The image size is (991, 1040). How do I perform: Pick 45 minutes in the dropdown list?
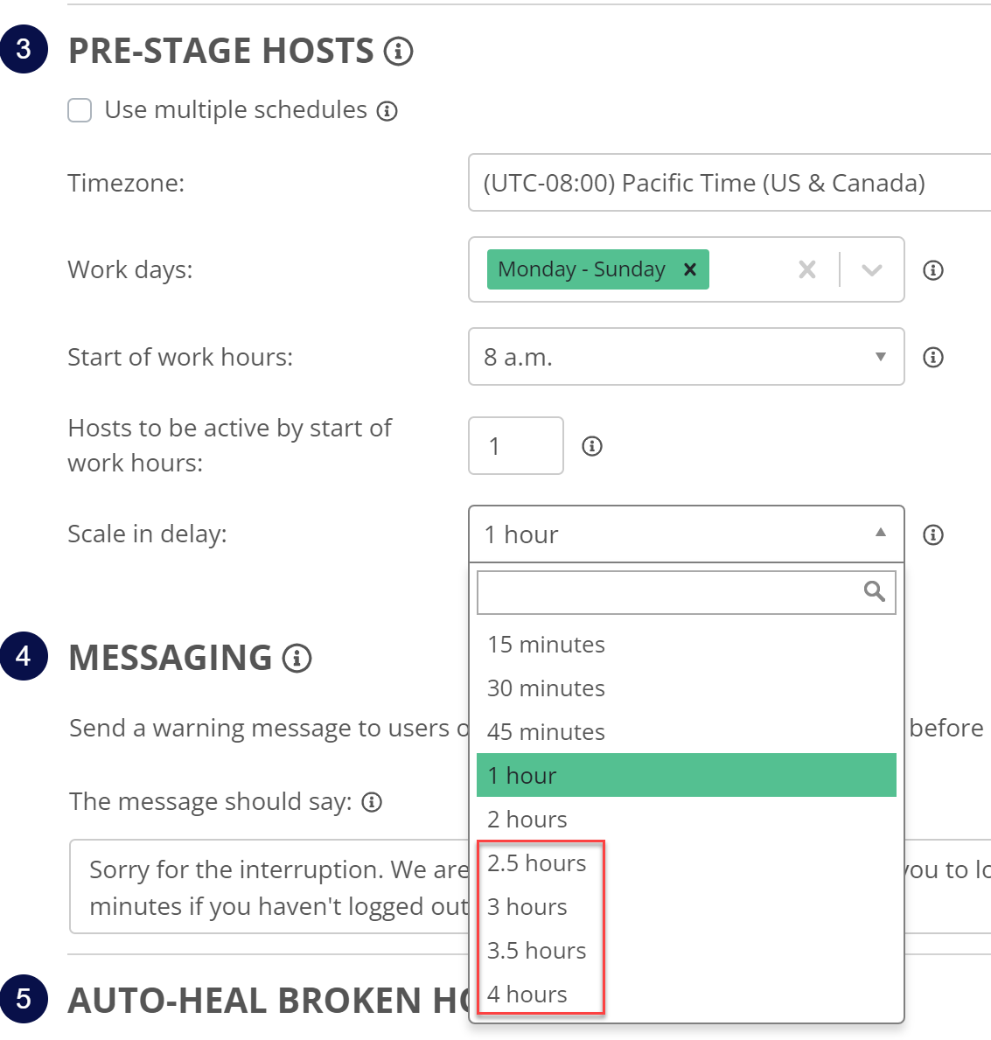pyautogui.click(x=547, y=732)
